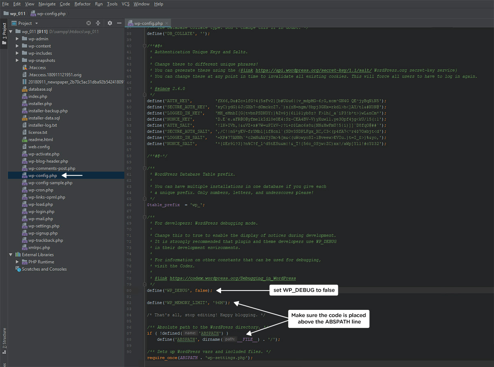Expand the wp-admin folder

click(17, 39)
